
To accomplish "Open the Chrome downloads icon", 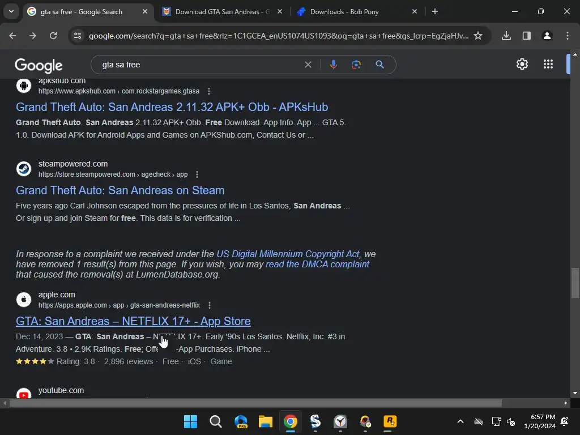I will (x=506, y=36).
